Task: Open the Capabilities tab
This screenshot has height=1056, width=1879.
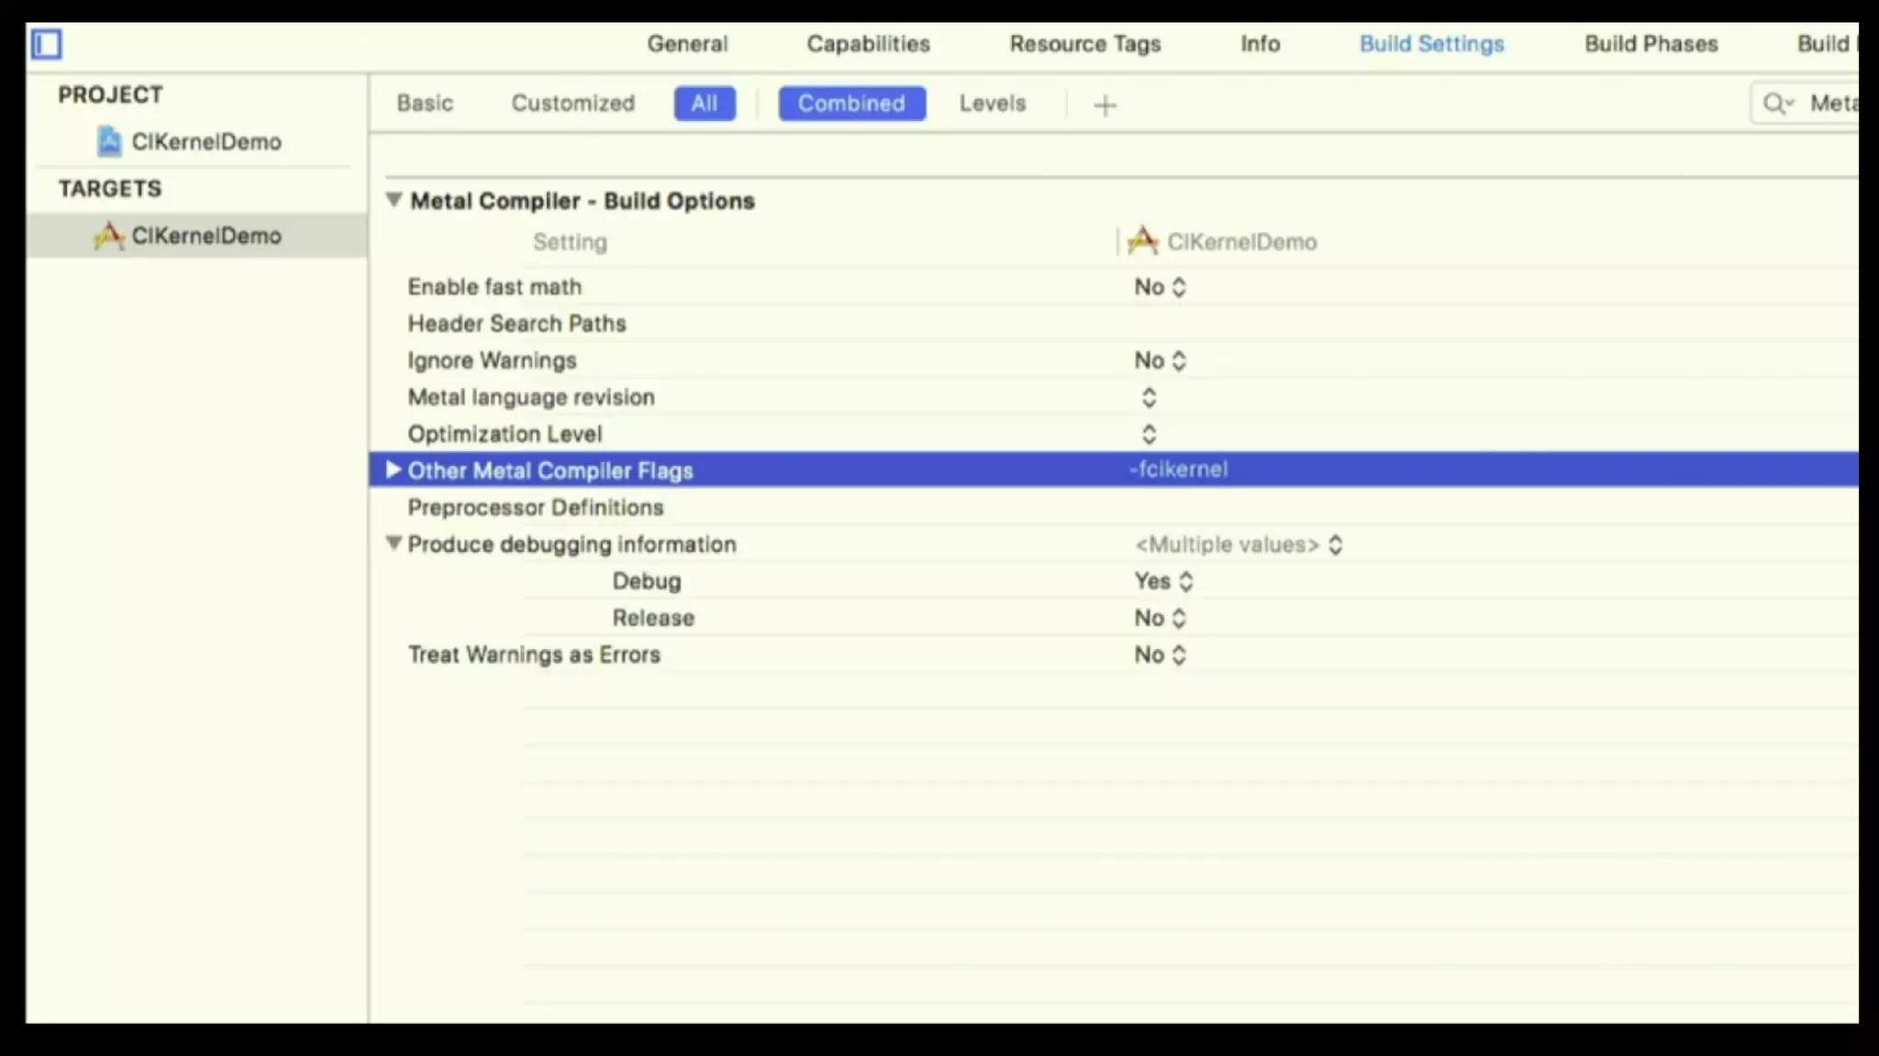Action: pos(868,44)
